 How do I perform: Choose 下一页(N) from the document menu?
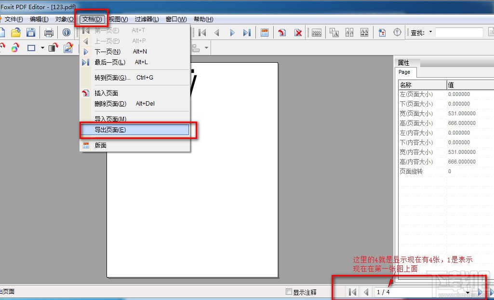135,51
